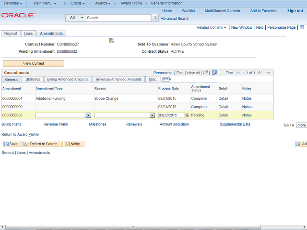The image size is (307, 230).
Task: Go to the next row using the right arrow
Action: pyautogui.click(x=259, y=72)
